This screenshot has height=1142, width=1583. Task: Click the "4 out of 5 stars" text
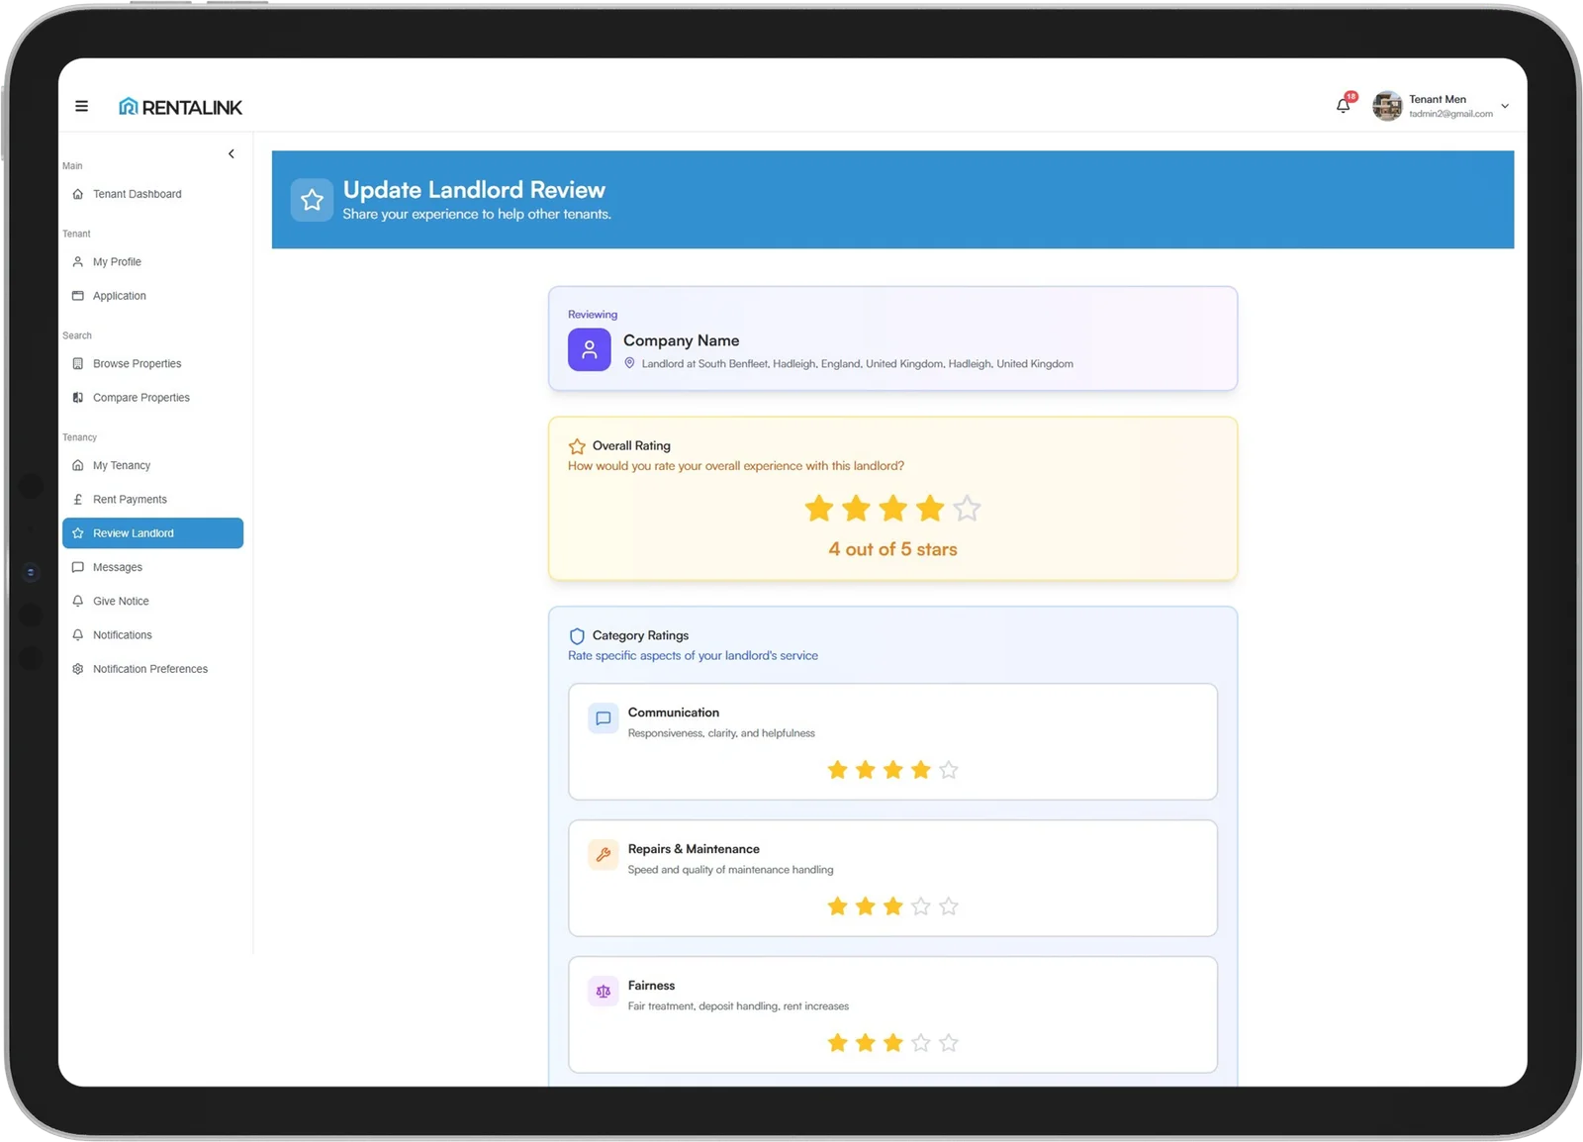click(x=893, y=549)
